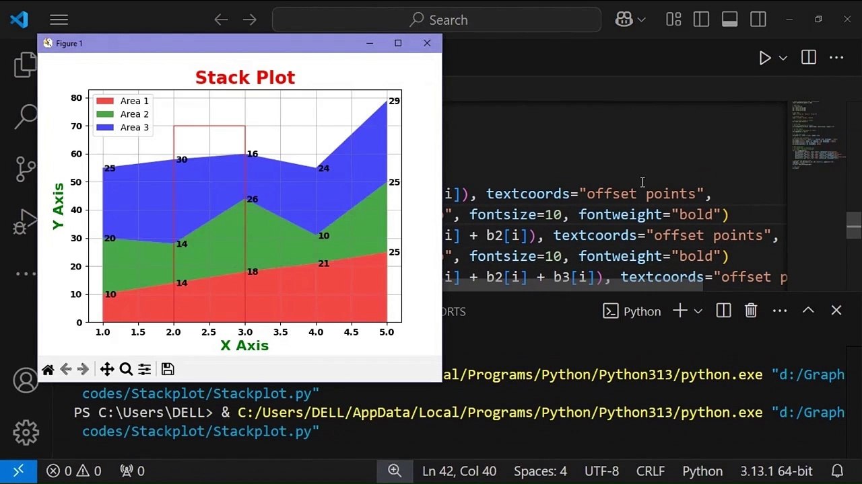Reset original view with Home icon in Figure 1
The image size is (862, 484).
point(48,369)
